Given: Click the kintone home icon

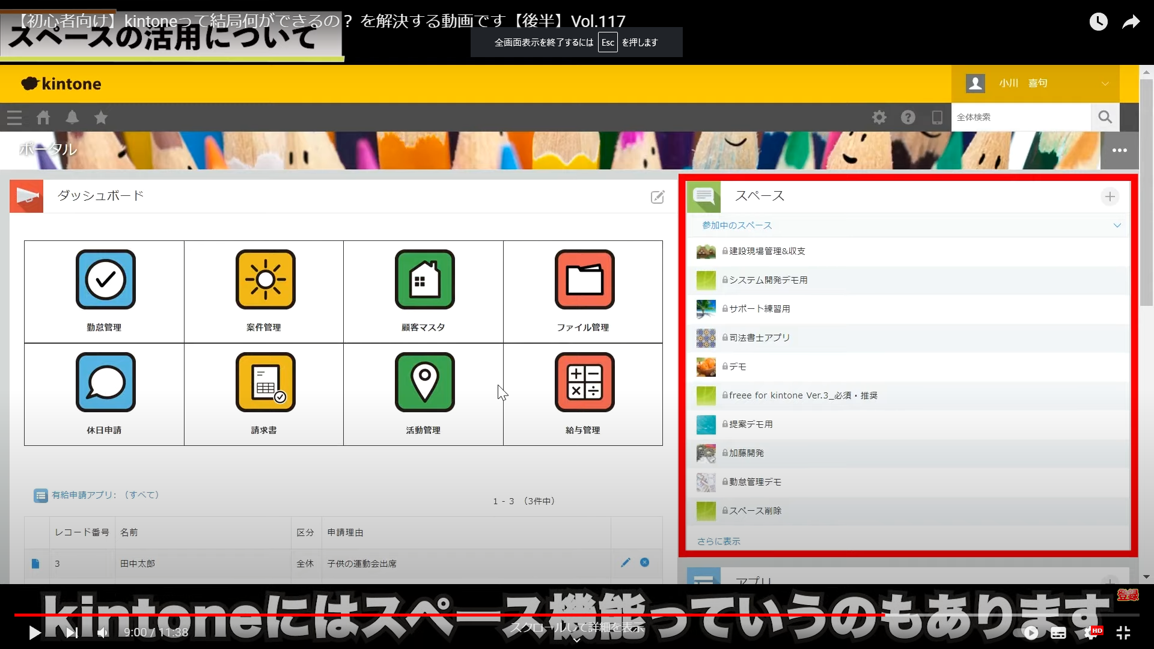Looking at the screenshot, I should 43,118.
